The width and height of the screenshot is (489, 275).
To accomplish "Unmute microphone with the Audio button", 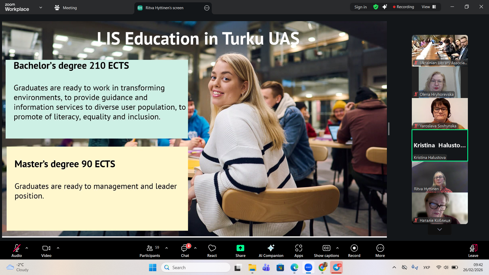I will [17, 251].
